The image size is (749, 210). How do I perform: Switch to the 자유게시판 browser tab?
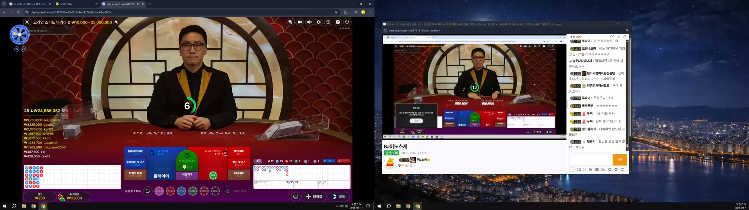[30, 4]
